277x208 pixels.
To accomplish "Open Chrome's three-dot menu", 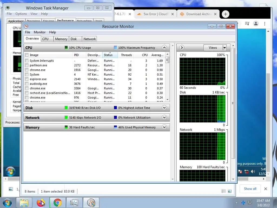I will (265, 24).
